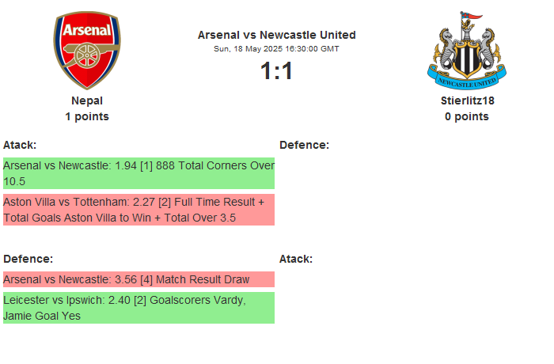Open the Nepal user profile name
The image size is (554, 364).
coord(87,100)
